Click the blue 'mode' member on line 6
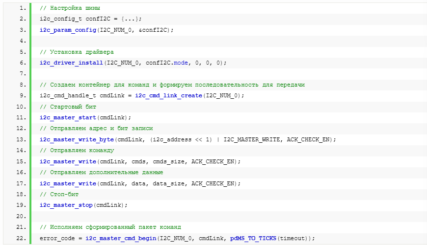The width and height of the screenshot is (427, 245). pos(181,63)
